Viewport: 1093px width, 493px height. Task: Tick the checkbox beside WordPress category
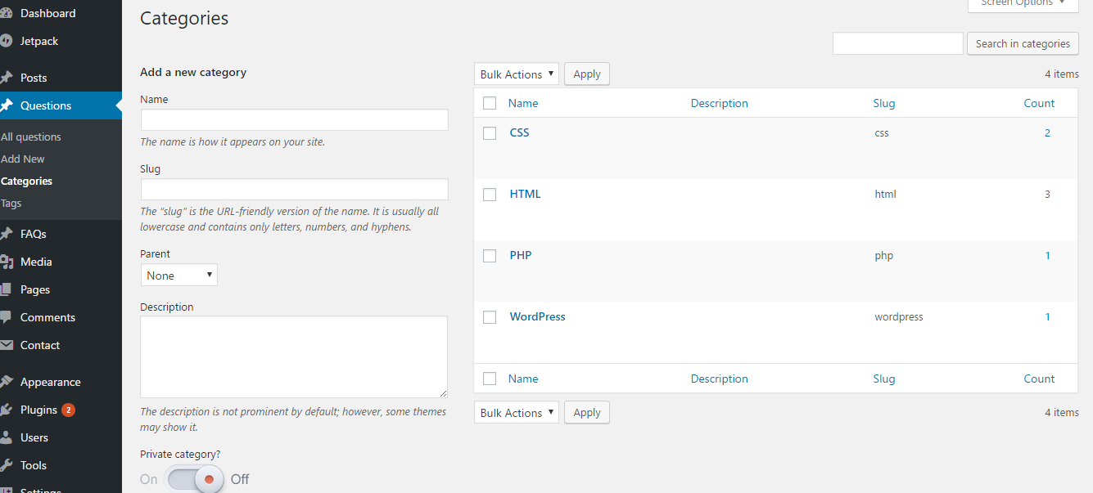pyautogui.click(x=490, y=317)
